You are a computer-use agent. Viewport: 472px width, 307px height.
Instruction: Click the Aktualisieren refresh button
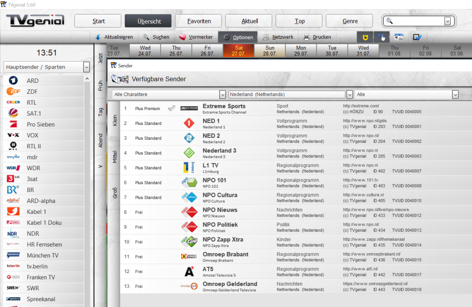pos(114,37)
